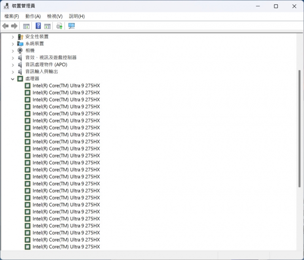Collapse the 處理器 category
This screenshot has height=260, width=304.
(13, 79)
